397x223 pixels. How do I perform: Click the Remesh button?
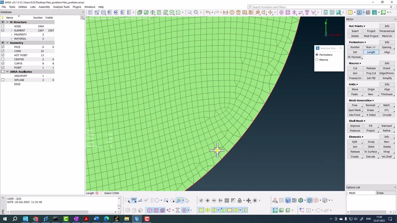click(371, 105)
